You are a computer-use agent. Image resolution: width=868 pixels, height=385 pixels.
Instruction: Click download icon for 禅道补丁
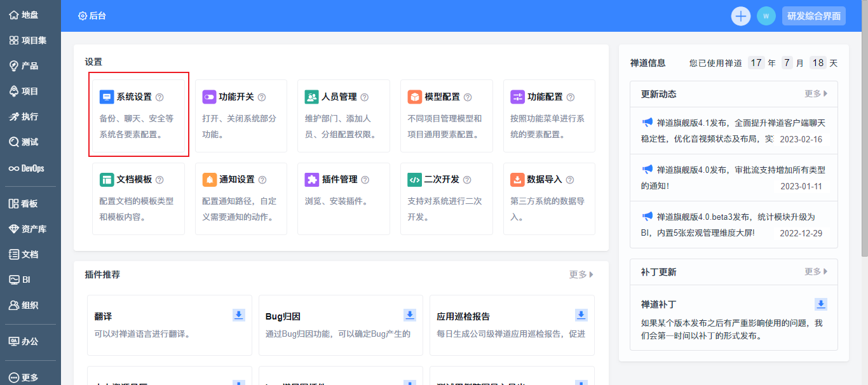[821, 304]
